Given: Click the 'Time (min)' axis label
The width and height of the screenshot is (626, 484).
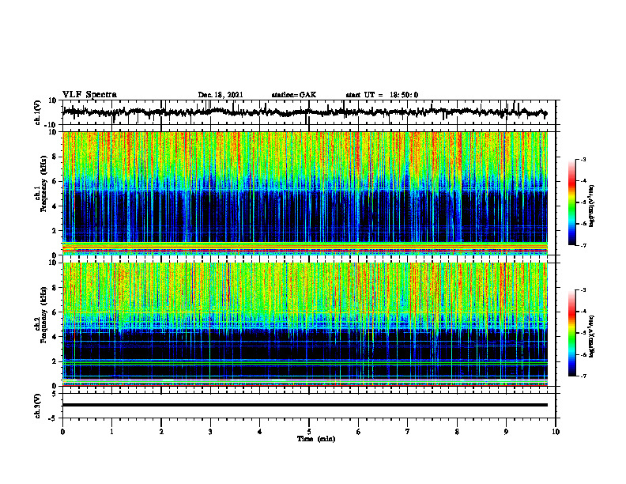Looking at the screenshot, I should (316, 439).
